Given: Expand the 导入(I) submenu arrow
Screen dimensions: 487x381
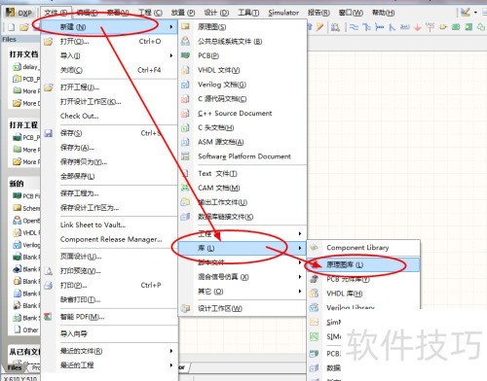Looking at the screenshot, I should [171, 55].
